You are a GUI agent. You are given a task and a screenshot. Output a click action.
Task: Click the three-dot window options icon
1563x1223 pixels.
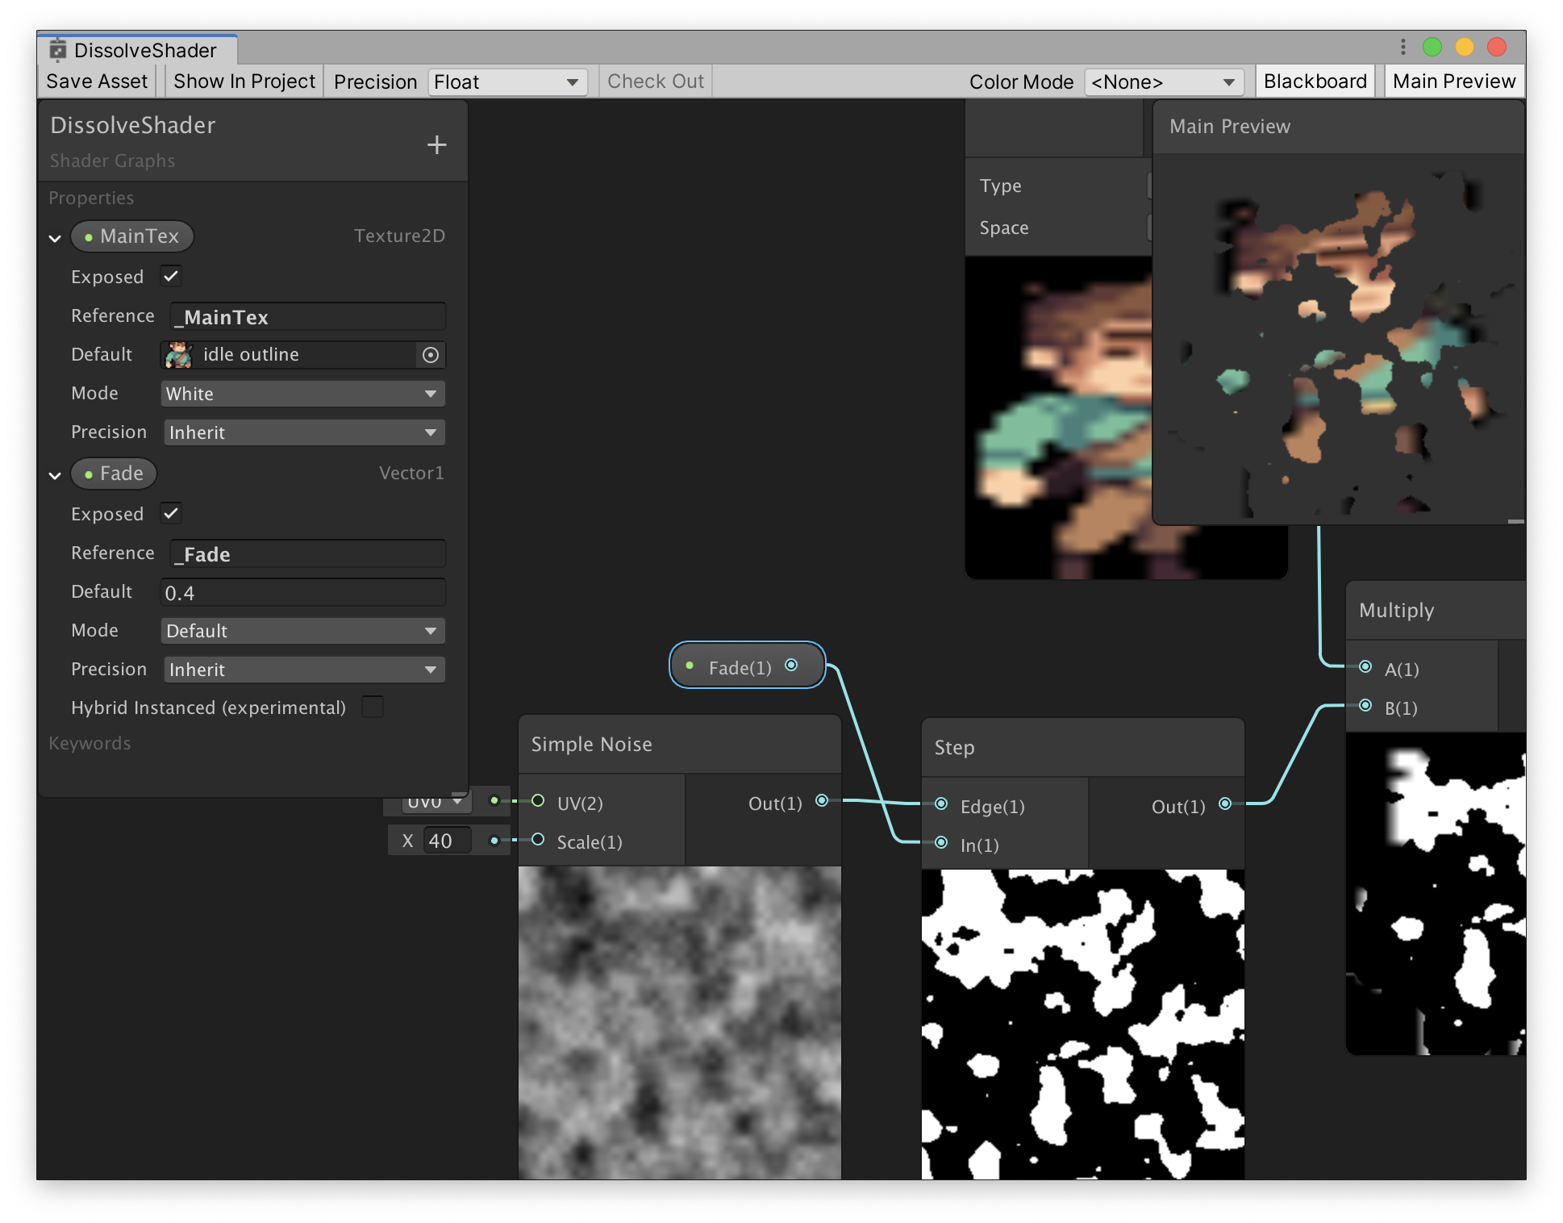point(1403,48)
